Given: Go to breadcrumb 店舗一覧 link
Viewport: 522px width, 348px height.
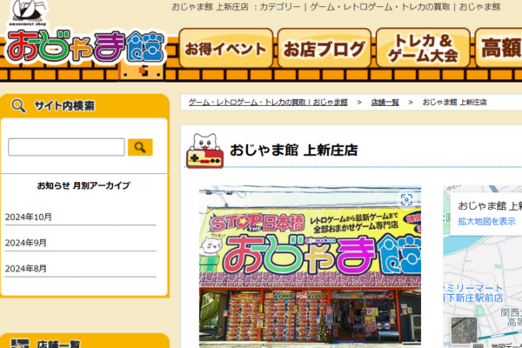Looking at the screenshot, I should tap(385, 103).
